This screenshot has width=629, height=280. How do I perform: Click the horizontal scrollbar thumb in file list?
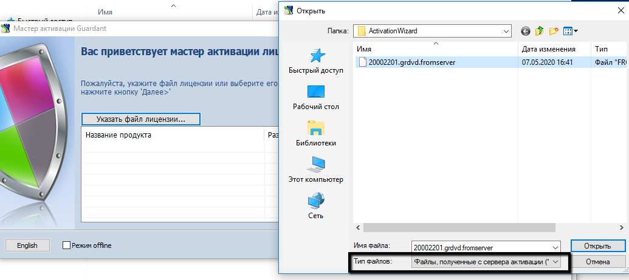[x=459, y=227]
